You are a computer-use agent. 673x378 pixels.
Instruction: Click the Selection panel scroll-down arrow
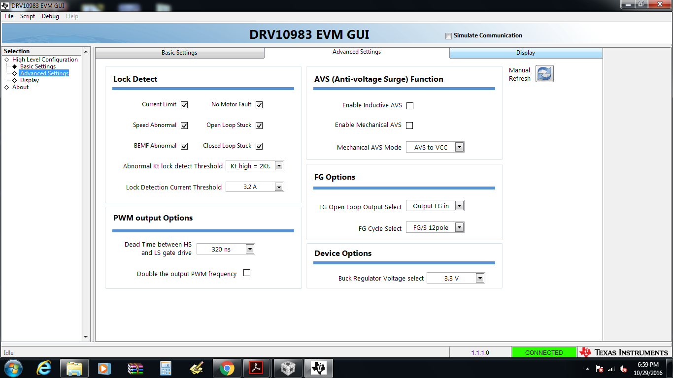coord(86,337)
